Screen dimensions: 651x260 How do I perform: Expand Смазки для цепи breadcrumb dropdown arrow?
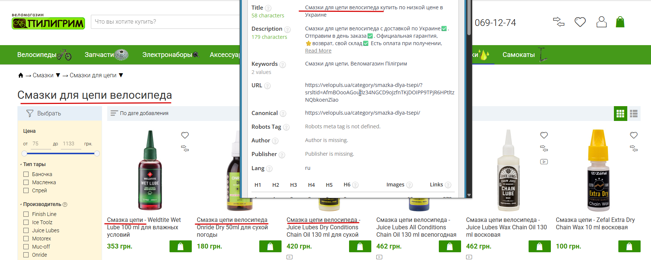pyautogui.click(x=121, y=75)
